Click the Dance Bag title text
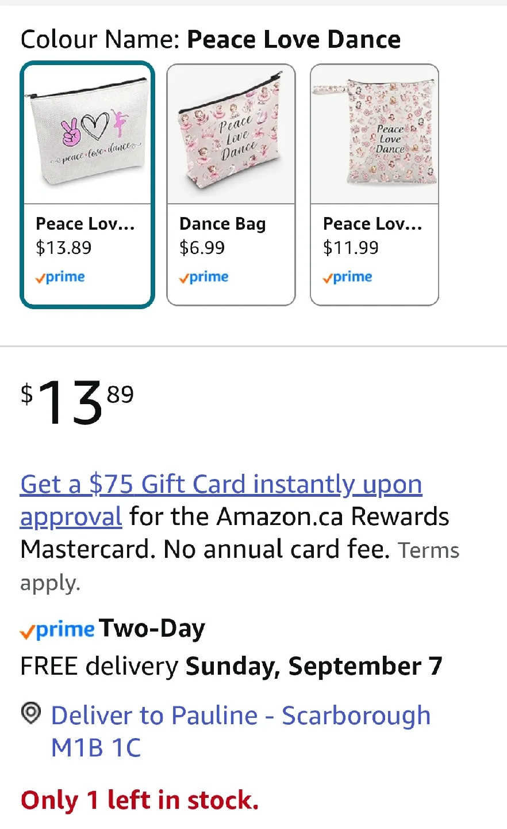The image size is (507, 829). click(222, 224)
